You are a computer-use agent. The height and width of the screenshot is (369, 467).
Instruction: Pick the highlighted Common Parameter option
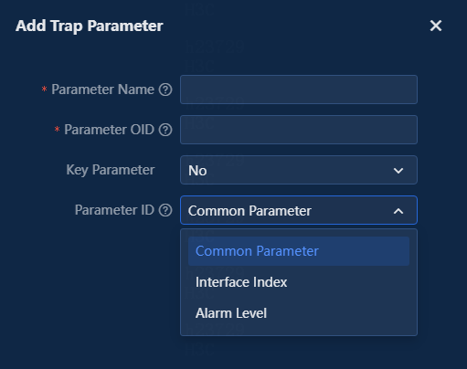point(299,251)
